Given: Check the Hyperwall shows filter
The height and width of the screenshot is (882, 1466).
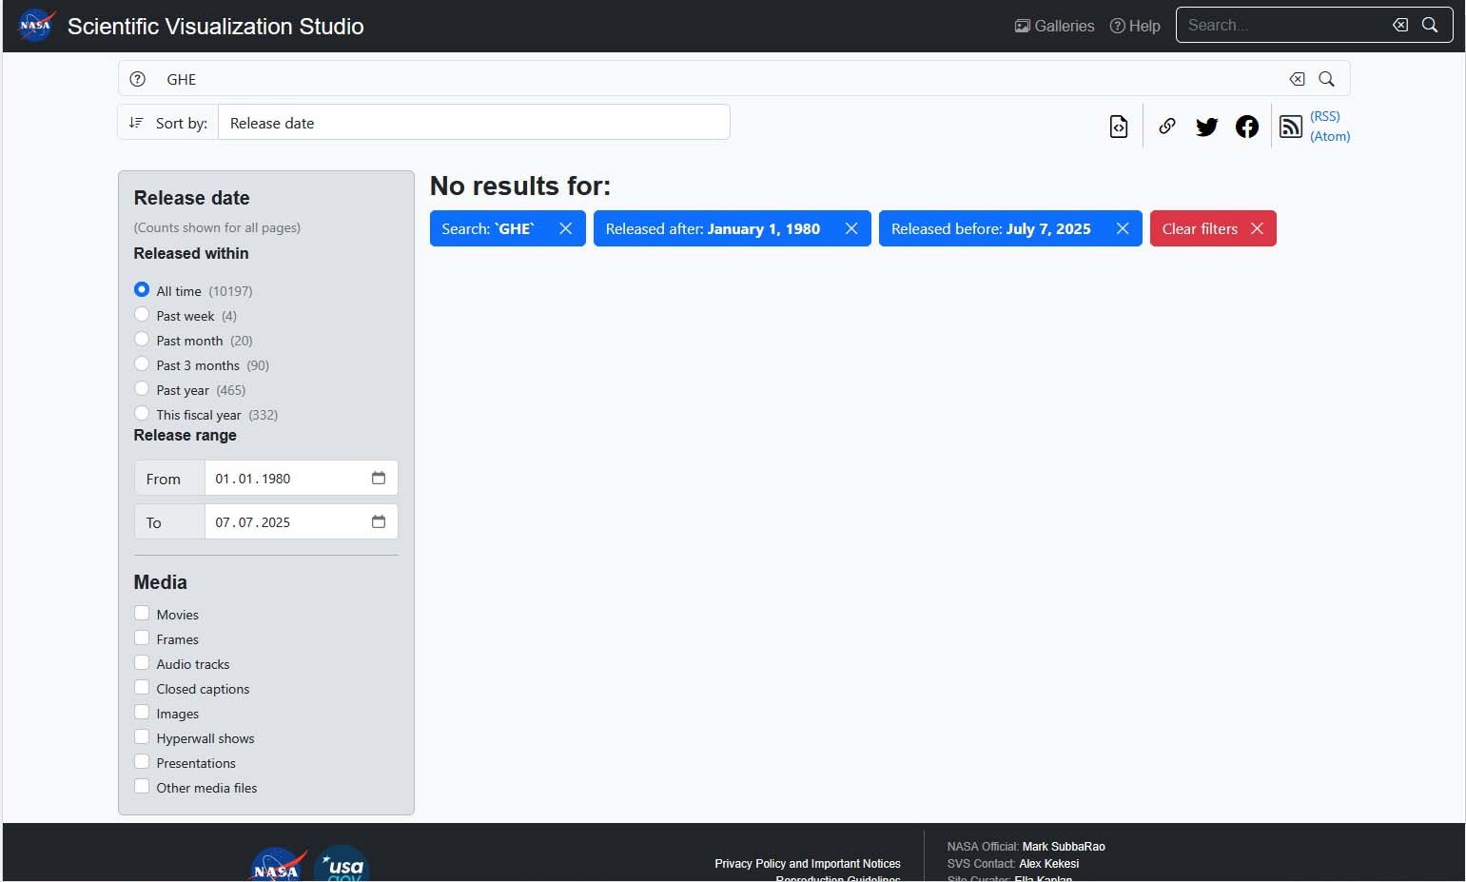Looking at the screenshot, I should pos(142,737).
